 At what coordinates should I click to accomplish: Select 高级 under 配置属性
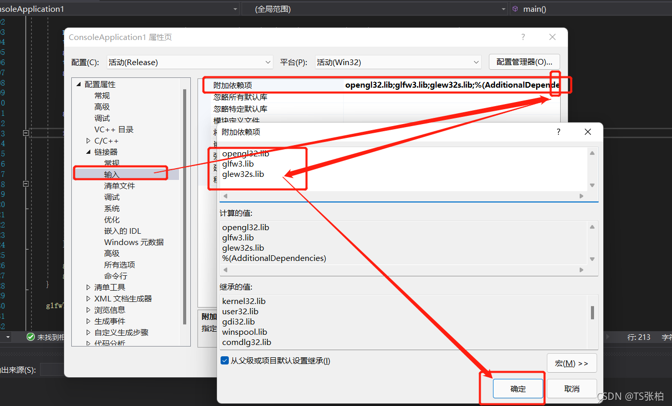pyautogui.click(x=102, y=107)
